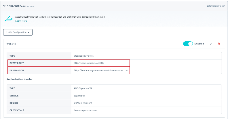The height and width of the screenshot is (119, 228).
Task: Click the REGION row label
Action: [14, 103]
